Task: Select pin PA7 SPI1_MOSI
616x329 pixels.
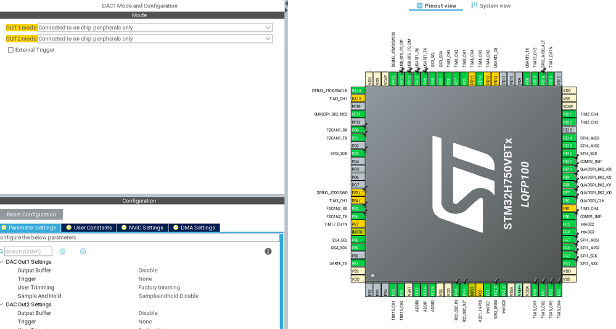Action: click(x=569, y=240)
